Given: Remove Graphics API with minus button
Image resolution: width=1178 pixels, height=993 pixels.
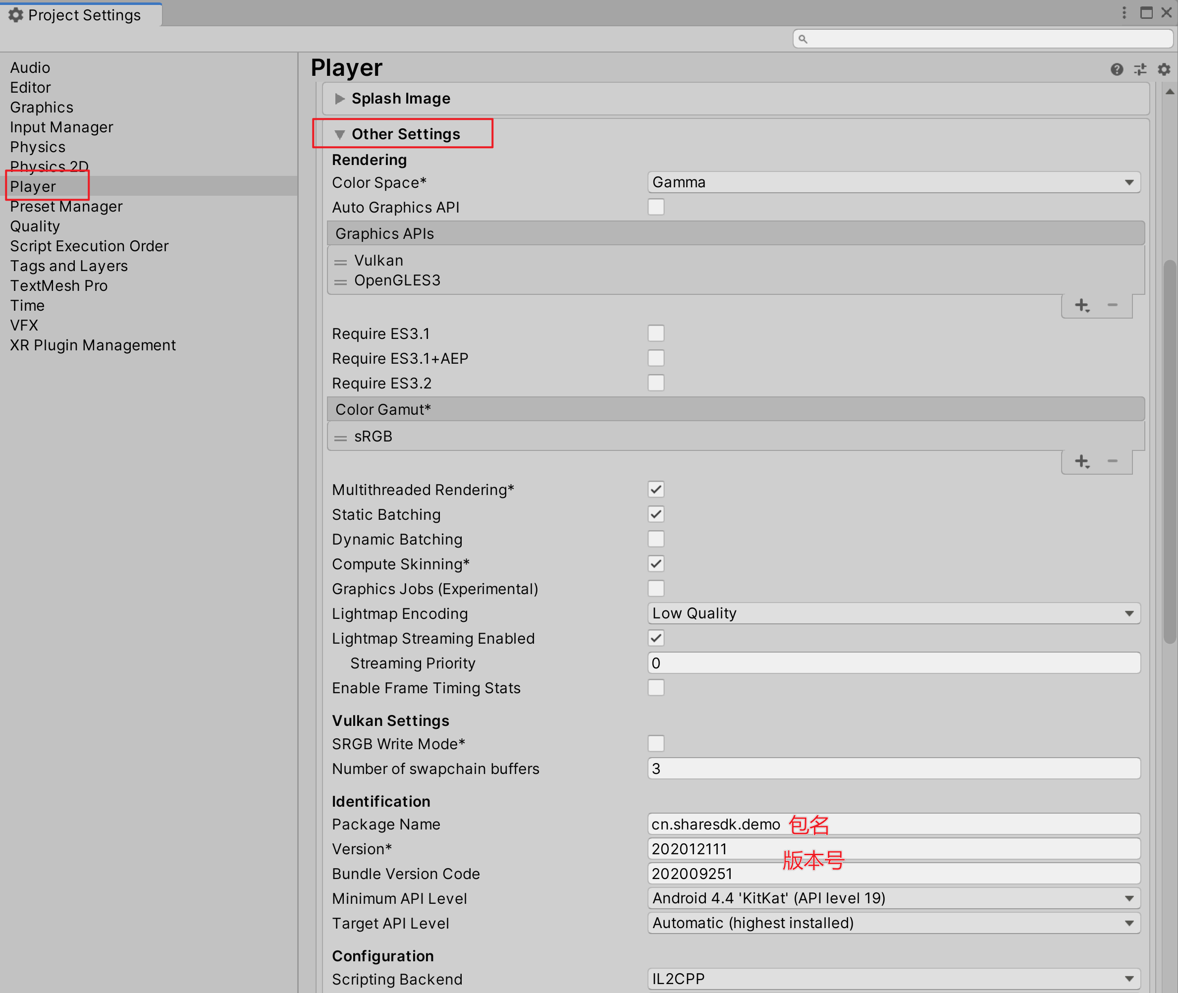Looking at the screenshot, I should 1112,306.
